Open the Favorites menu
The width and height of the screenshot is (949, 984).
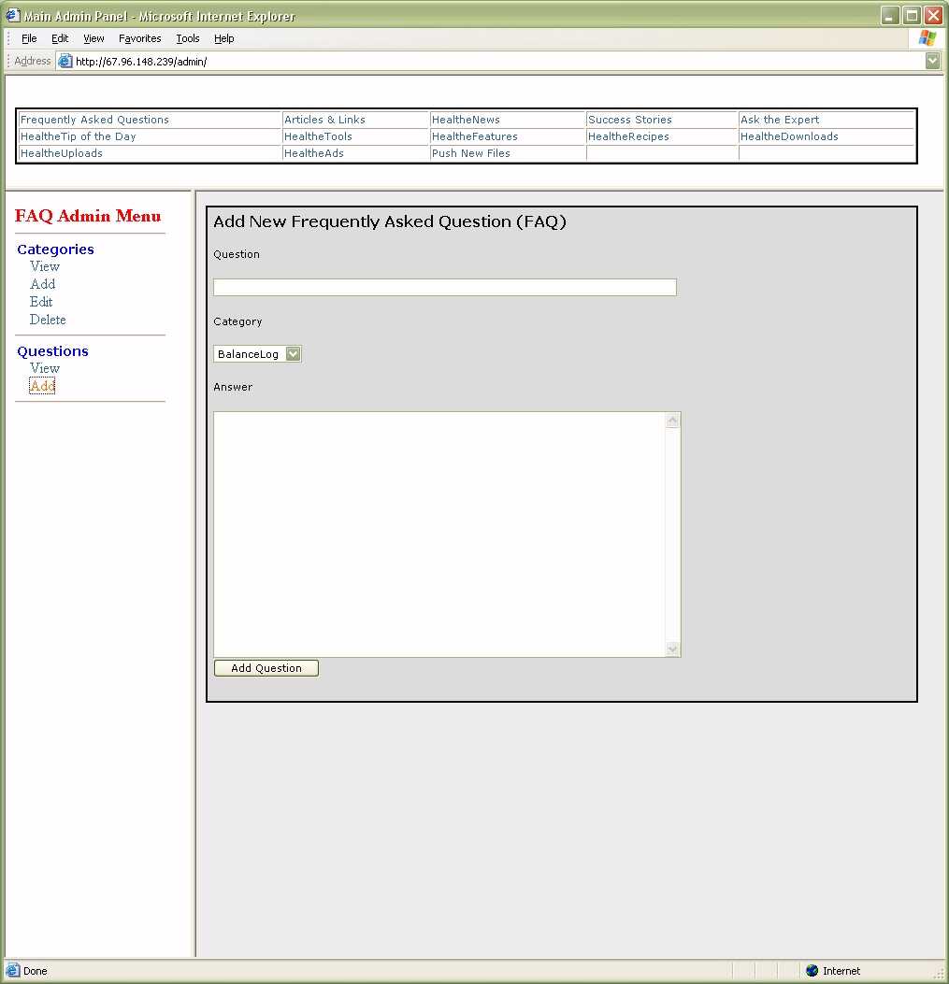point(139,38)
